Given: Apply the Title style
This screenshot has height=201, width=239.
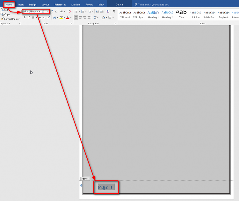Looking at the screenshot, I should click(x=181, y=15).
